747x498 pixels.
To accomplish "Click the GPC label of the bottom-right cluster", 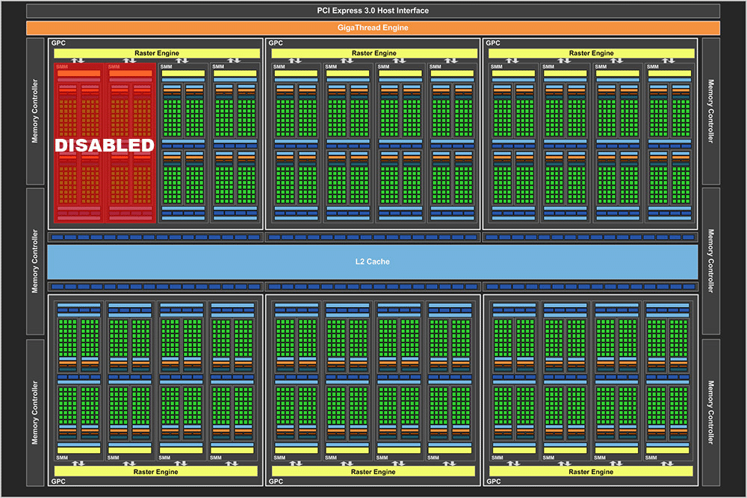I will coord(493,482).
